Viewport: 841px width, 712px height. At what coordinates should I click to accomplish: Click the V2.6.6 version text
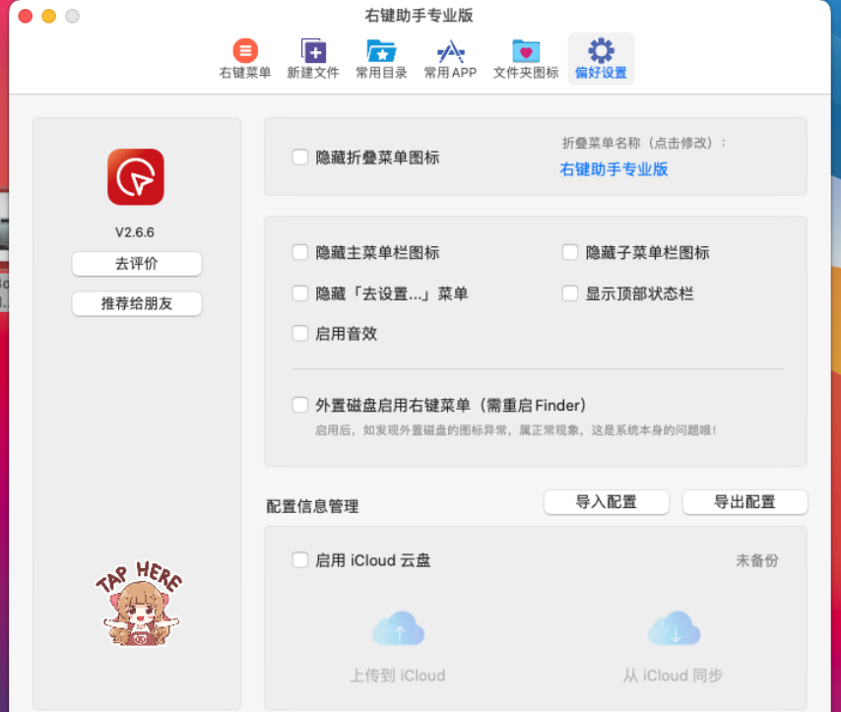click(135, 232)
